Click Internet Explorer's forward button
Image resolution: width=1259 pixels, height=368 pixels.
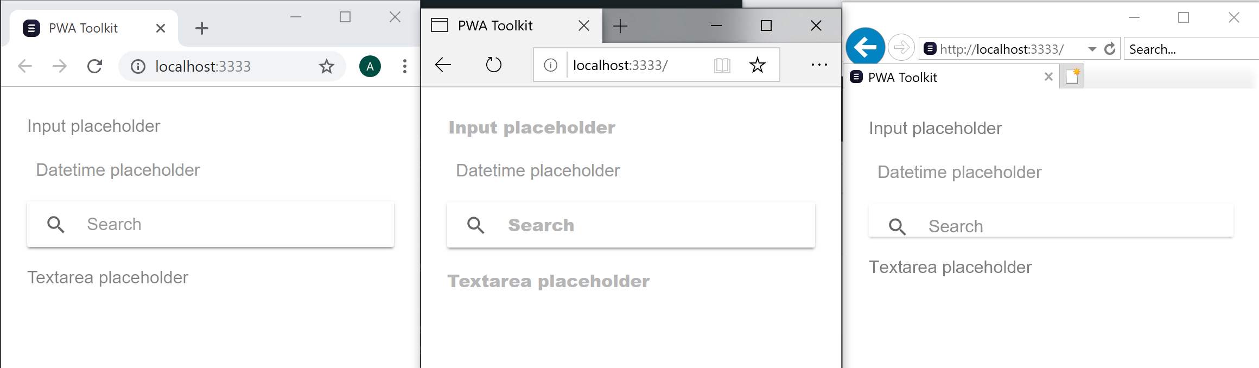(901, 48)
